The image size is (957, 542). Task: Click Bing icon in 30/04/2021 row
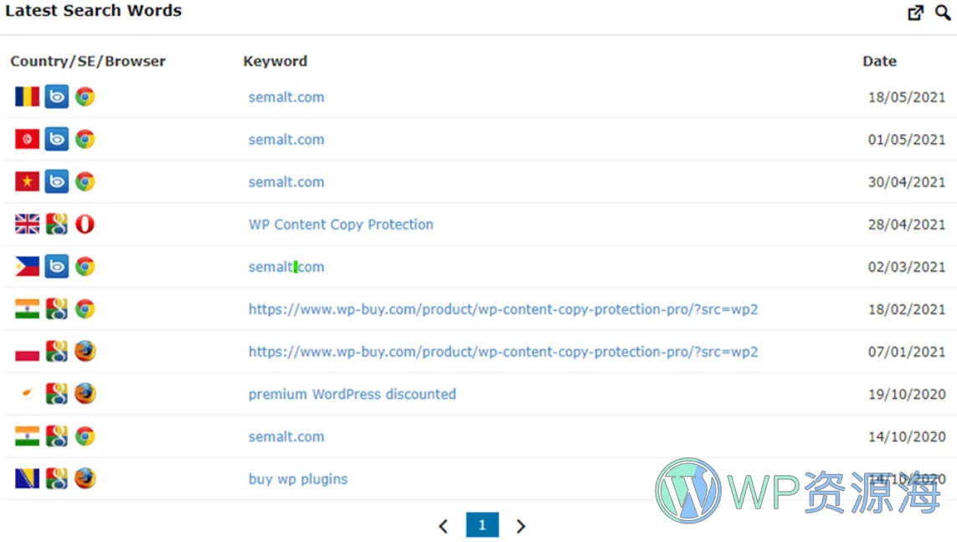57,181
